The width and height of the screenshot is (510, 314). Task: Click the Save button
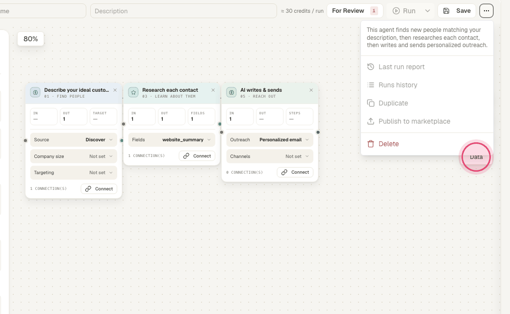tap(457, 11)
